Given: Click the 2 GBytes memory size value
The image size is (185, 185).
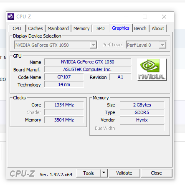Looking at the screenshot, I should [142, 105].
